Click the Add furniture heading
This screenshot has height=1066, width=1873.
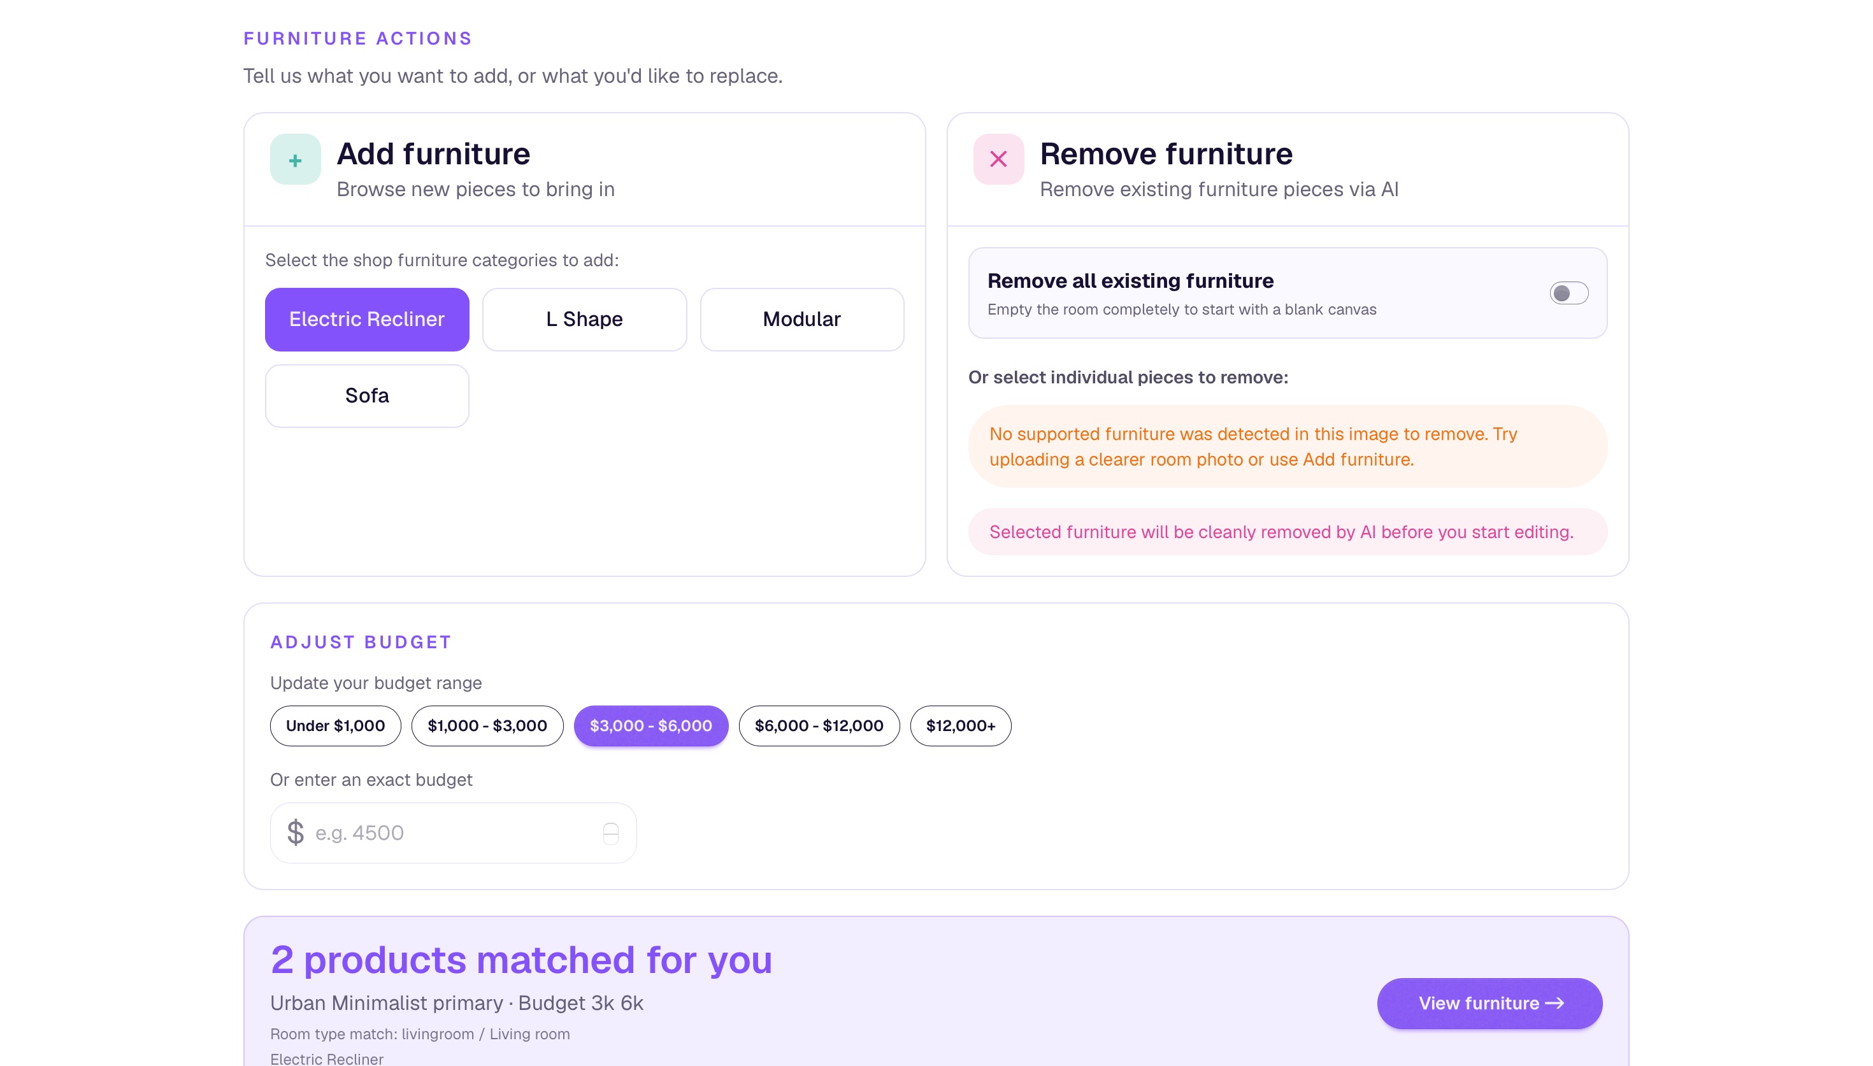(x=433, y=153)
